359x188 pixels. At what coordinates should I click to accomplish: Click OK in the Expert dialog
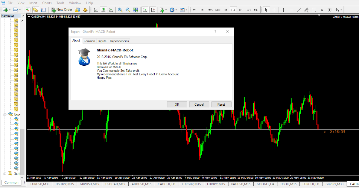(177, 104)
